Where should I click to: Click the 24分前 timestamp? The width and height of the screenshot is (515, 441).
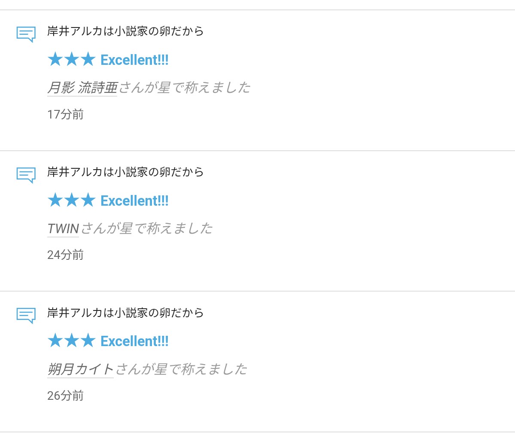click(65, 255)
